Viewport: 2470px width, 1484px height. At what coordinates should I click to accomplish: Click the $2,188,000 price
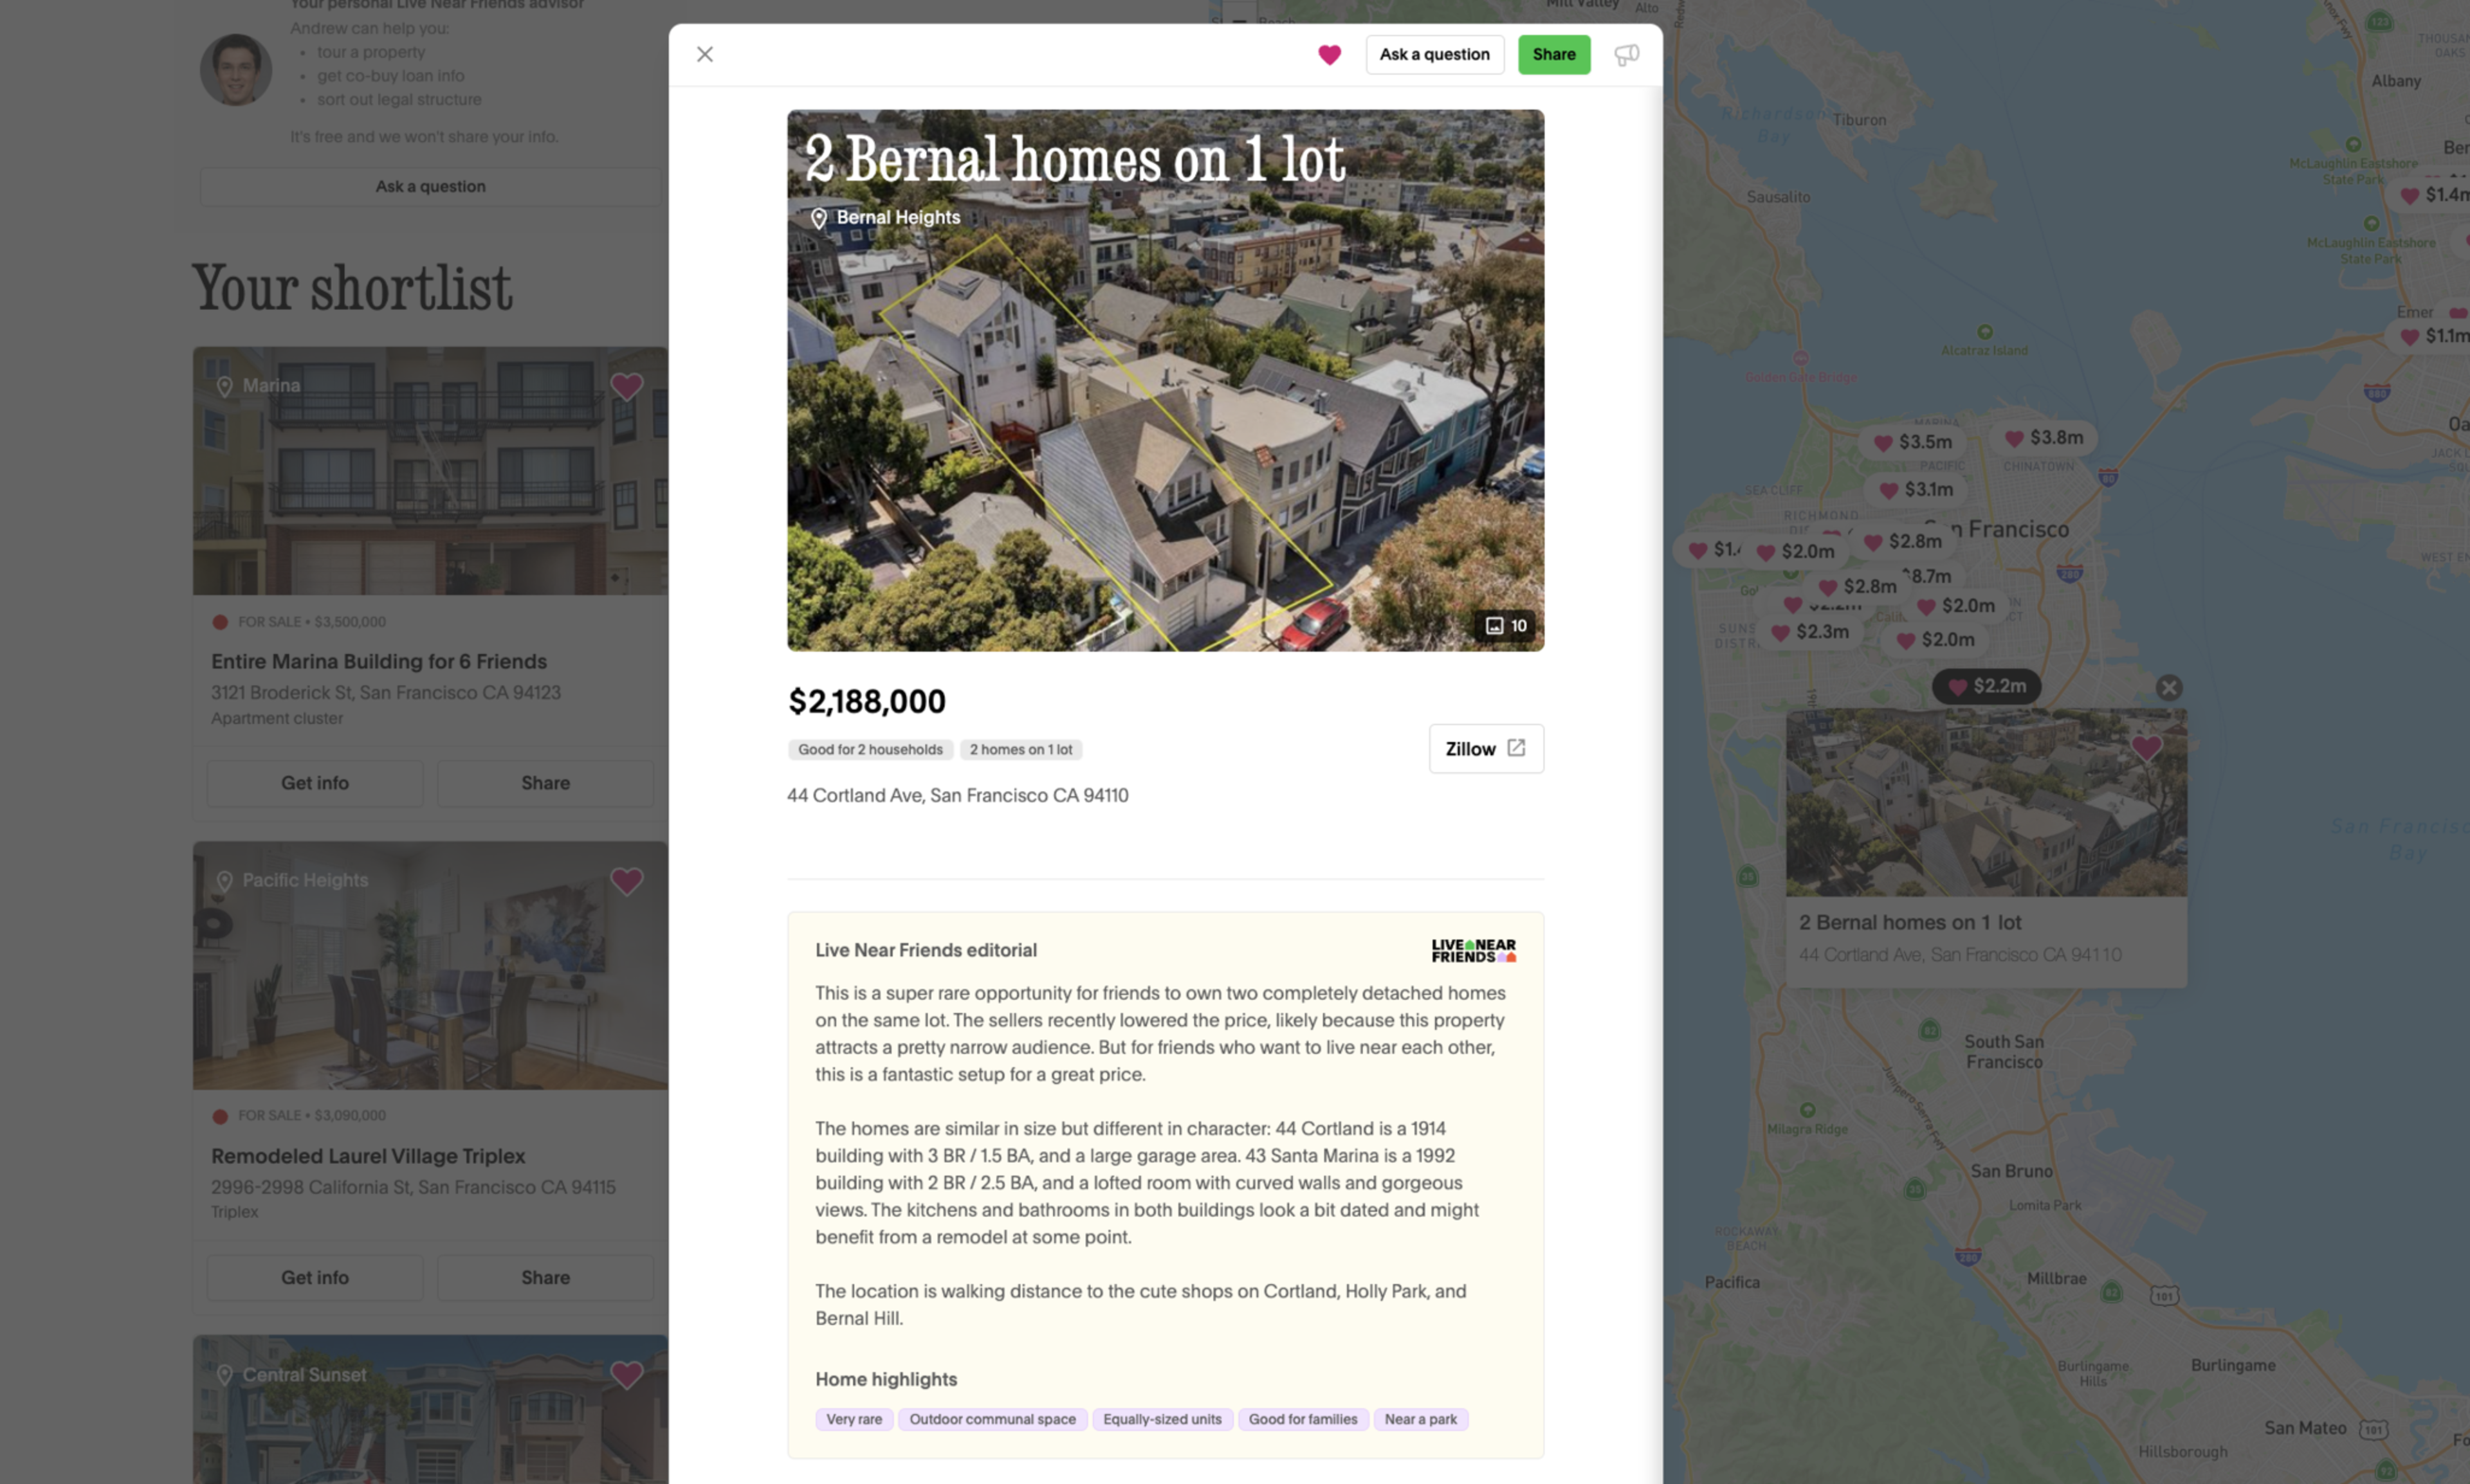(x=866, y=701)
